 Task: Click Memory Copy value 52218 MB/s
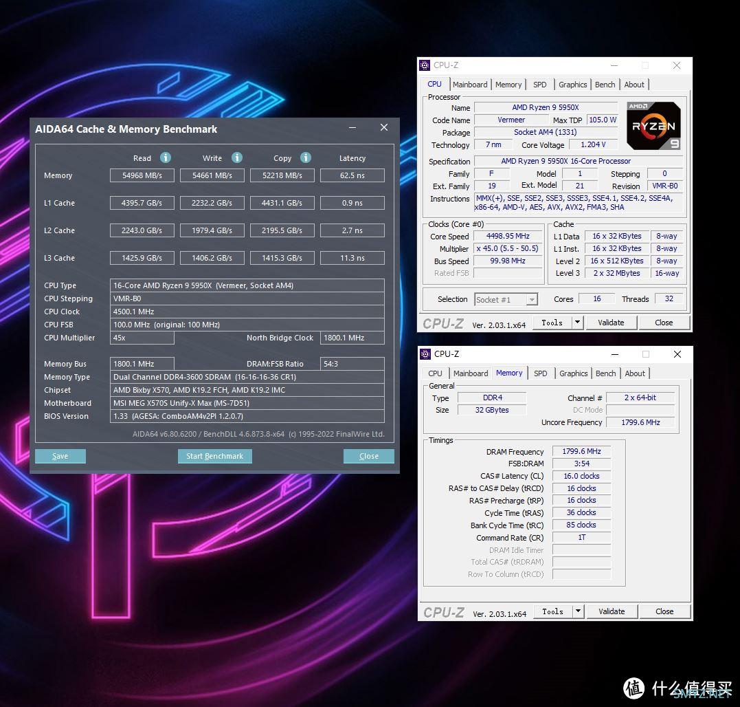(282, 175)
